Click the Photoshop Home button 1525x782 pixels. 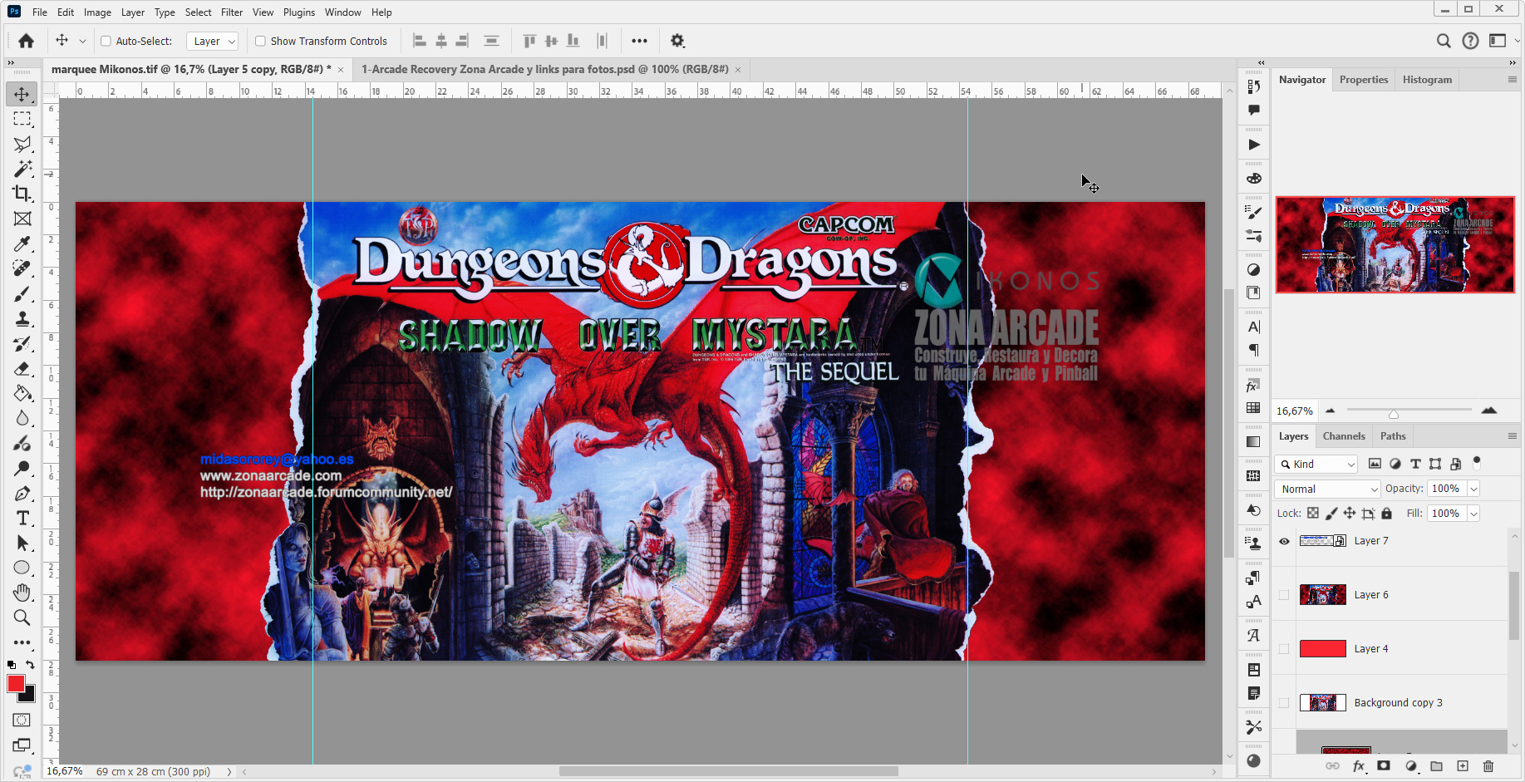[x=24, y=40]
